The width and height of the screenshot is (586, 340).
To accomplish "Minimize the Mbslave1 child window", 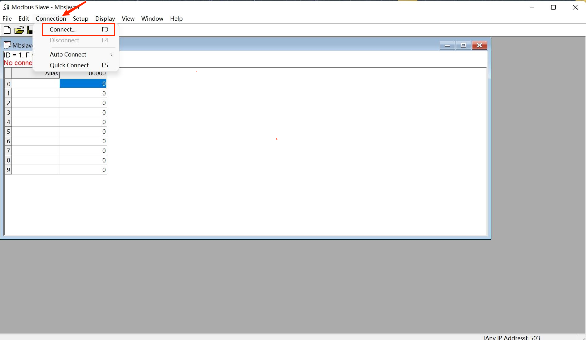I will (447, 45).
